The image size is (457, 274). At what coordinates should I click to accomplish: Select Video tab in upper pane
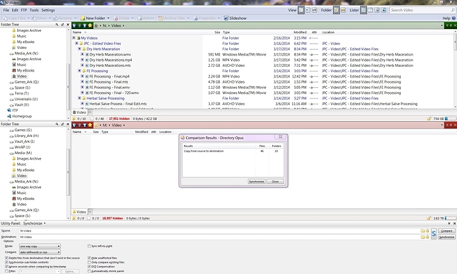tap(79, 113)
